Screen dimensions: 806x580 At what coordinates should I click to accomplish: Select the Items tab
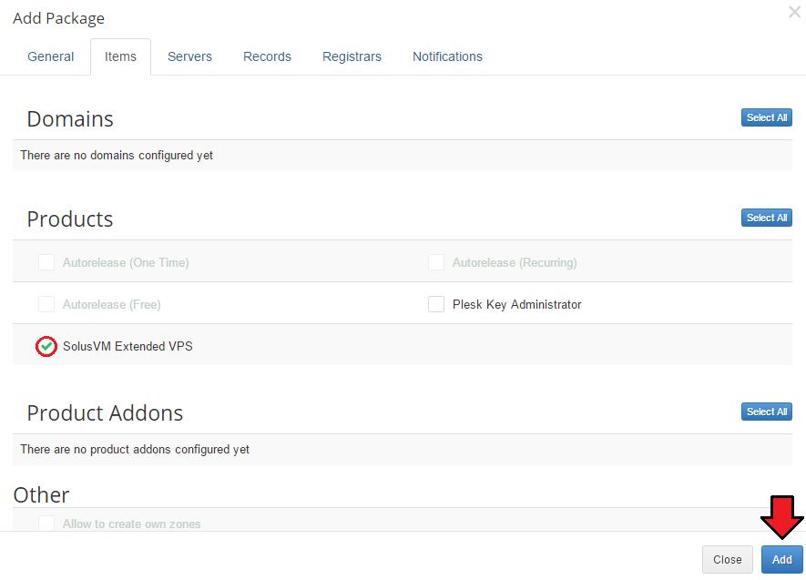(121, 56)
